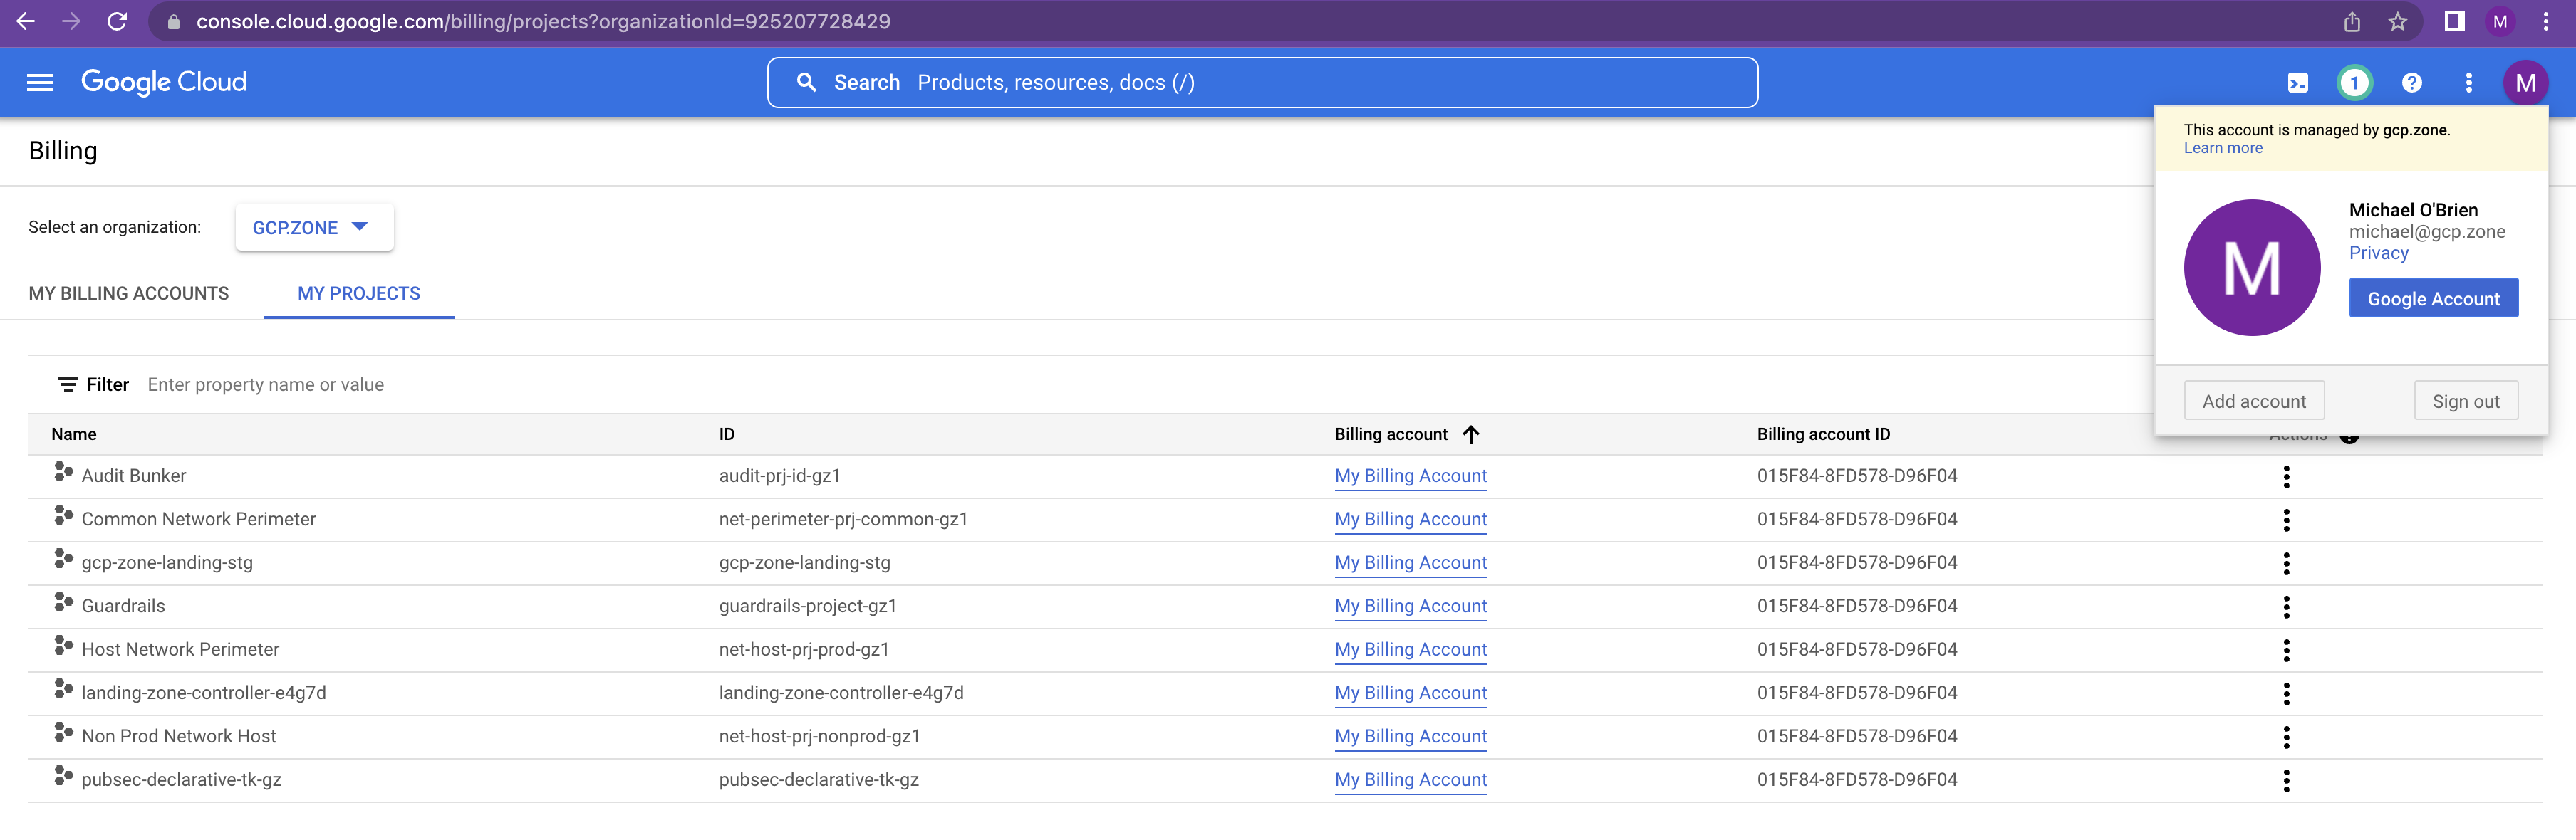The image size is (2576, 840).
Task: Click Add account button
Action: 2254,401
